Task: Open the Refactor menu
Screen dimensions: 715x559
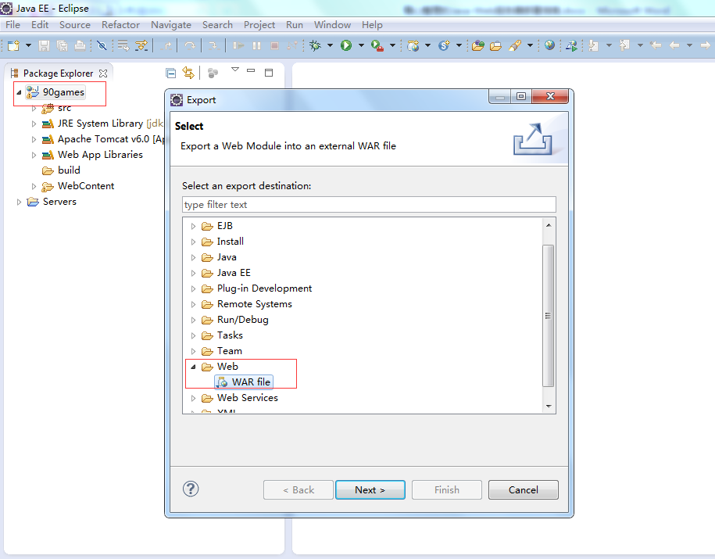Action: [120, 25]
